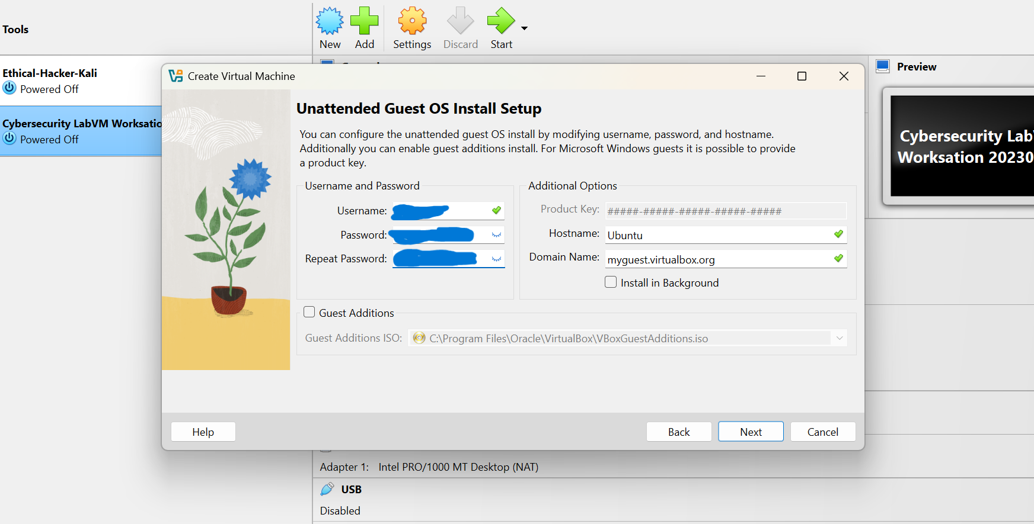The image size is (1034, 524).
Task: Click the green check icon beside Hostname
Action: pos(838,234)
